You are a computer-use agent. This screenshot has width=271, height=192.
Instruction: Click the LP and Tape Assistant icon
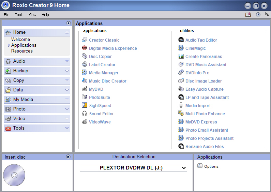coord(181,97)
